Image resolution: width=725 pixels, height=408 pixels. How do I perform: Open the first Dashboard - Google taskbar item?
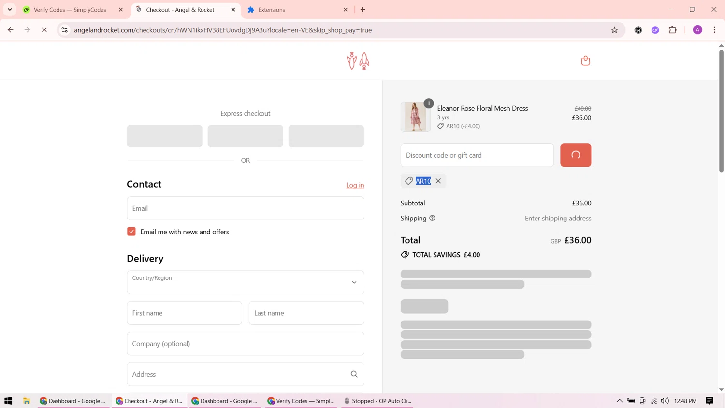coord(73,401)
